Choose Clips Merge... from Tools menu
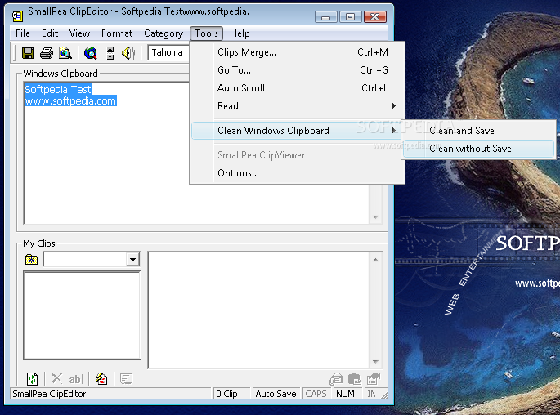560x415 pixels. [298, 52]
